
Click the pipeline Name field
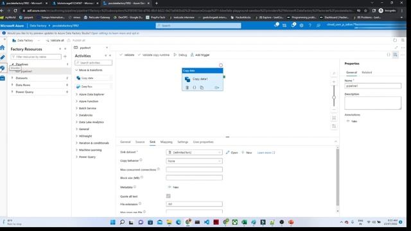coord(372,86)
